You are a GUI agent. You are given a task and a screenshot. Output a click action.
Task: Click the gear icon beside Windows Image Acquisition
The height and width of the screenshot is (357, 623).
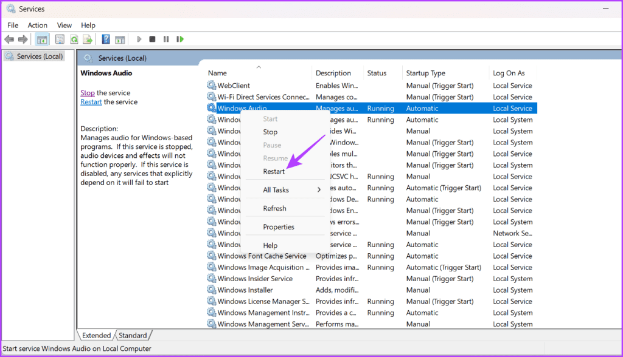(211, 267)
